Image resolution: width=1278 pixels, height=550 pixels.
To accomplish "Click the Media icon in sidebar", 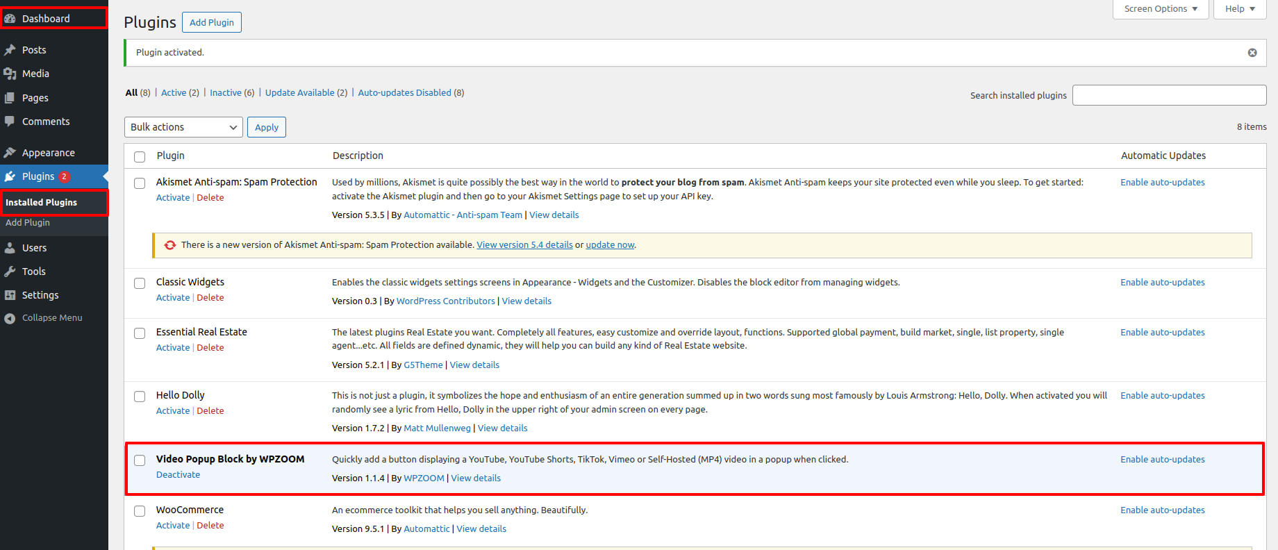I will tap(10, 74).
